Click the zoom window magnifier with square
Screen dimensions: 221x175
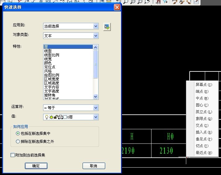tap(133, 2)
